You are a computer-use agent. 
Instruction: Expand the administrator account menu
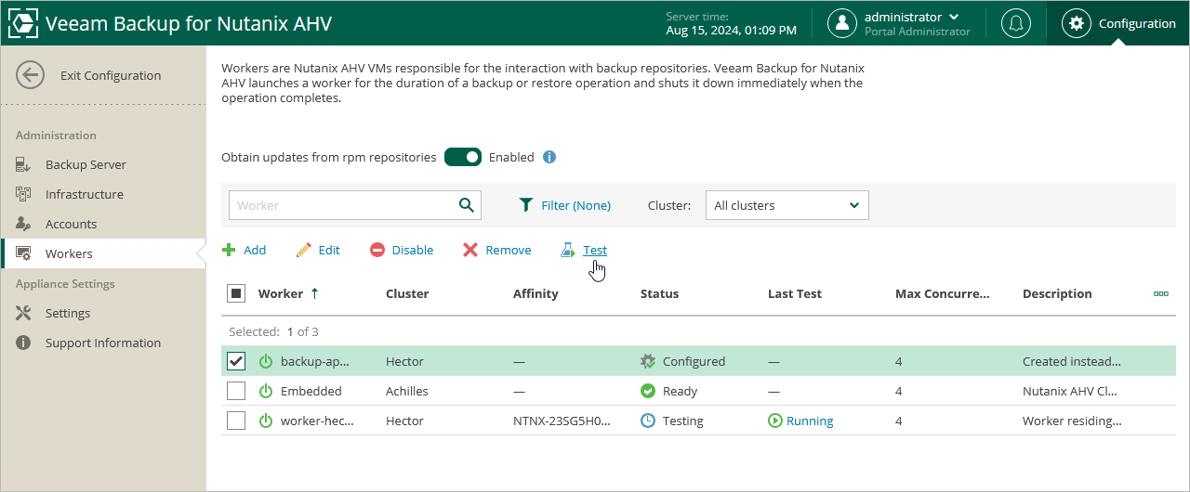pyautogui.click(x=953, y=17)
